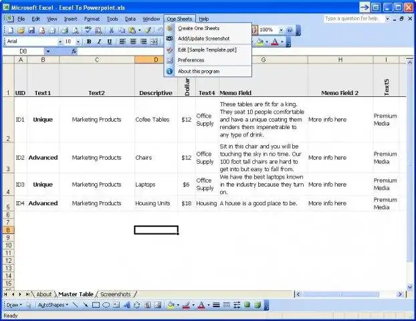Viewport: 416px width, 321px height.
Task: Open the zoom percentage dropdown arrow
Action: click(x=281, y=30)
